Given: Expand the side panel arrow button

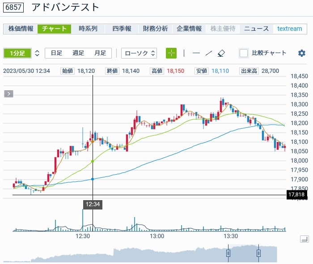Looking at the screenshot, I should click(x=9, y=94).
